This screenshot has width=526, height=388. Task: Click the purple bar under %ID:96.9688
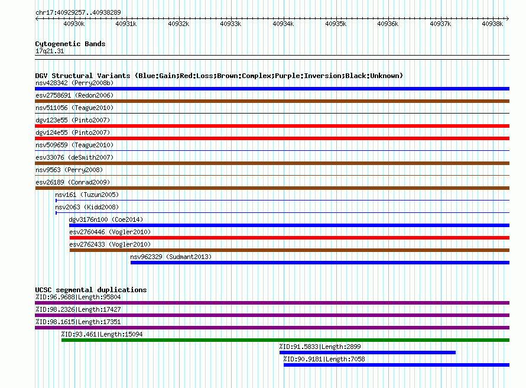pyautogui.click(x=272, y=303)
